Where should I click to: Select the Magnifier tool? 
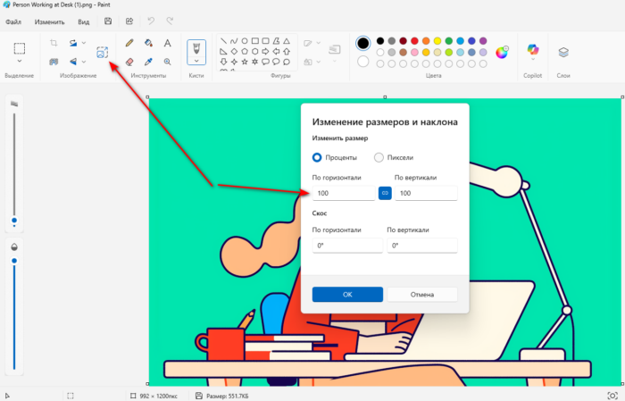[168, 62]
